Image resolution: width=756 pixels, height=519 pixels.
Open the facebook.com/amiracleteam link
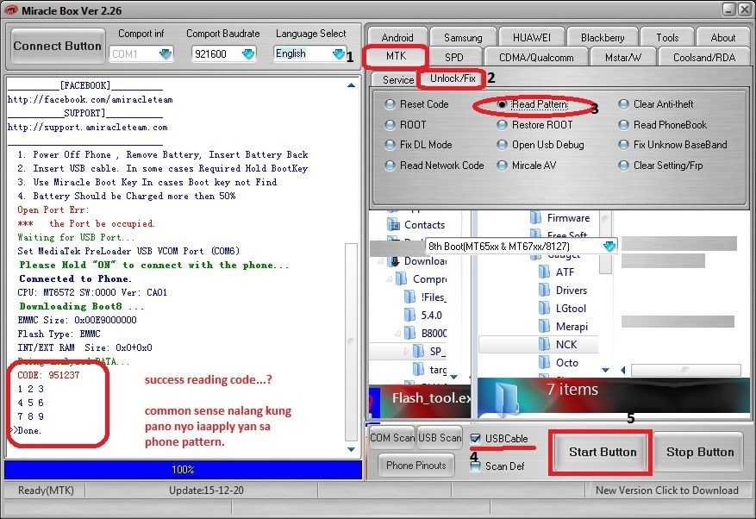[x=91, y=100]
